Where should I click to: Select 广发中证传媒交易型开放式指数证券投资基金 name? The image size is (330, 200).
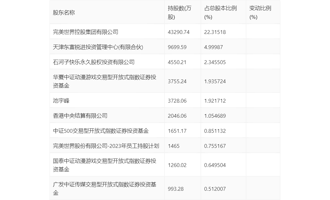point(104,189)
